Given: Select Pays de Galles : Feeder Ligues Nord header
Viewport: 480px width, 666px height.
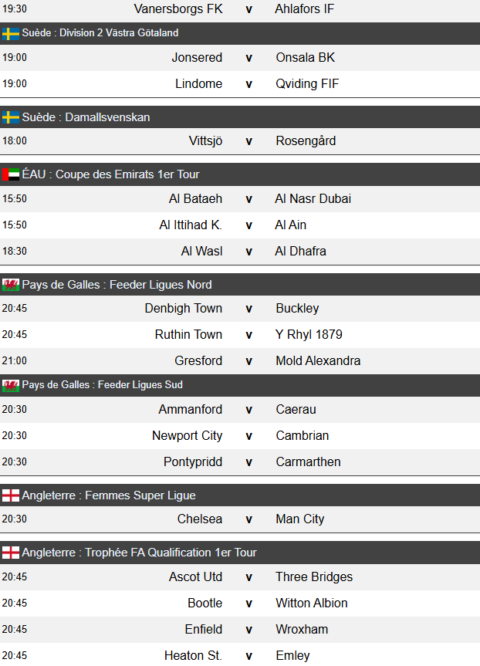Looking at the screenshot, I should pos(117,285).
